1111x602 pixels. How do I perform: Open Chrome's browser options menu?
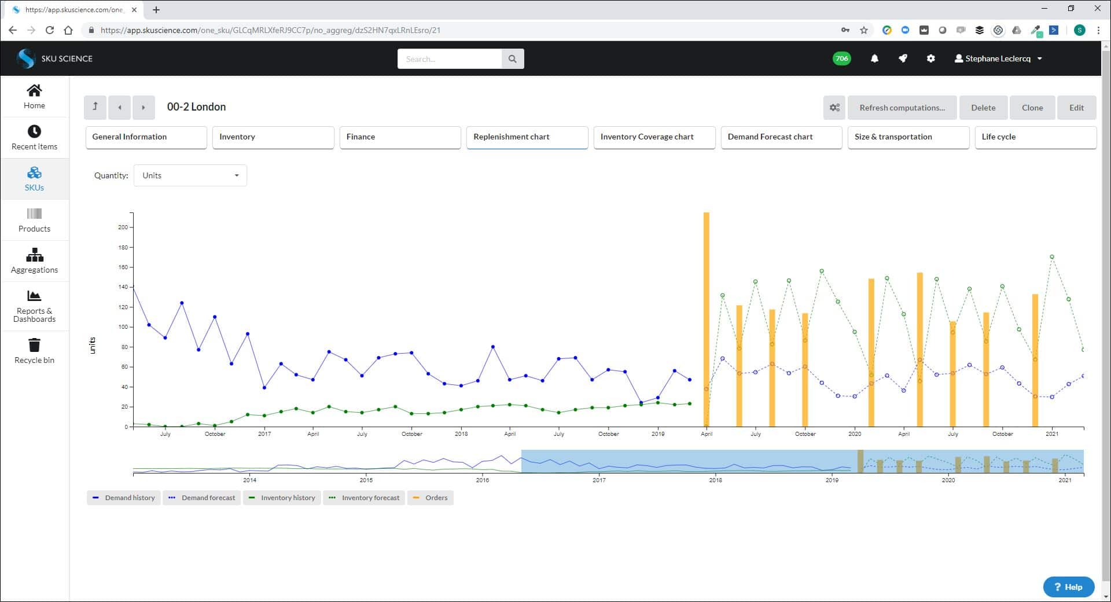point(1099,30)
